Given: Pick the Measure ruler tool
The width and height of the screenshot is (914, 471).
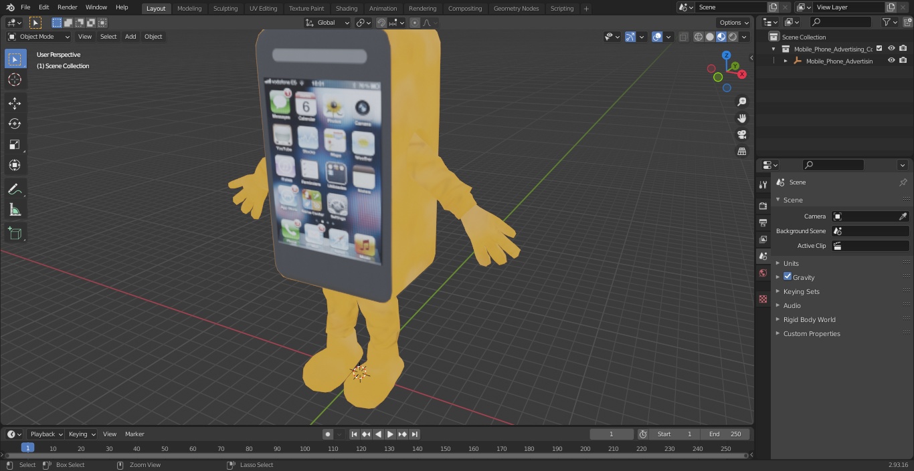Looking at the screenshot, I should (15, 210).
